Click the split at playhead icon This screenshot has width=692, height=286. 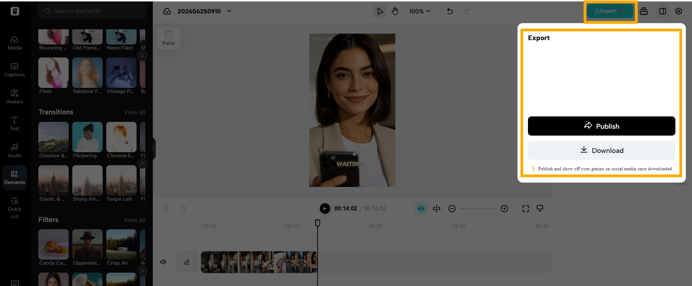[x=437, y=209]
